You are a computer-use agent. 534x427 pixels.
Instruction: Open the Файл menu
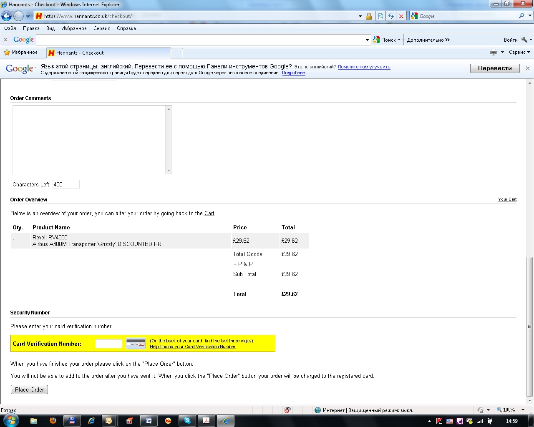10,28
